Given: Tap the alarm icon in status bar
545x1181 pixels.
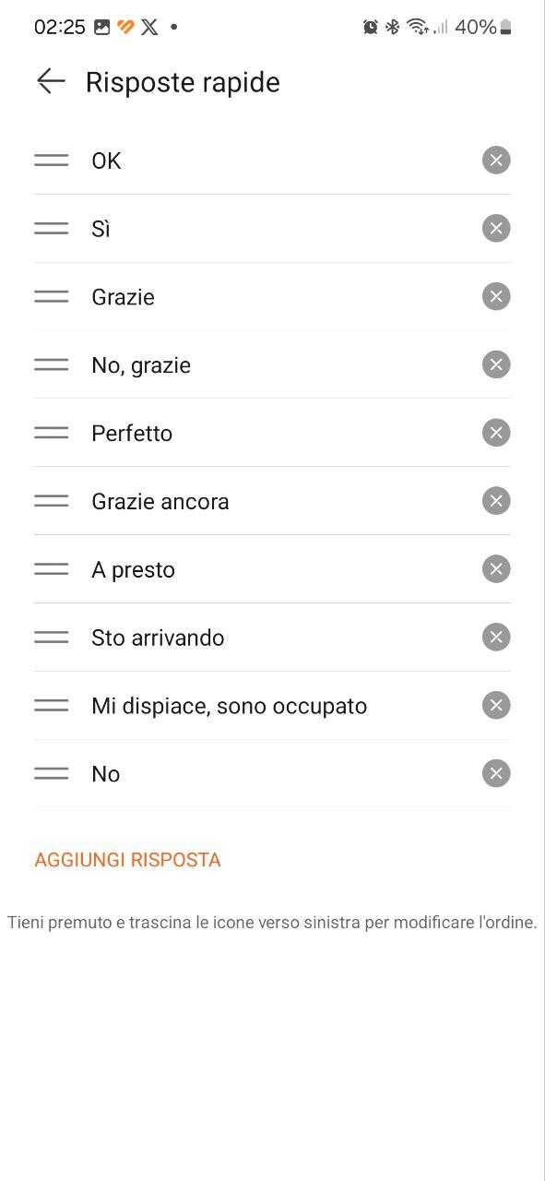Looking at the screenshot, I should [371, 27].
